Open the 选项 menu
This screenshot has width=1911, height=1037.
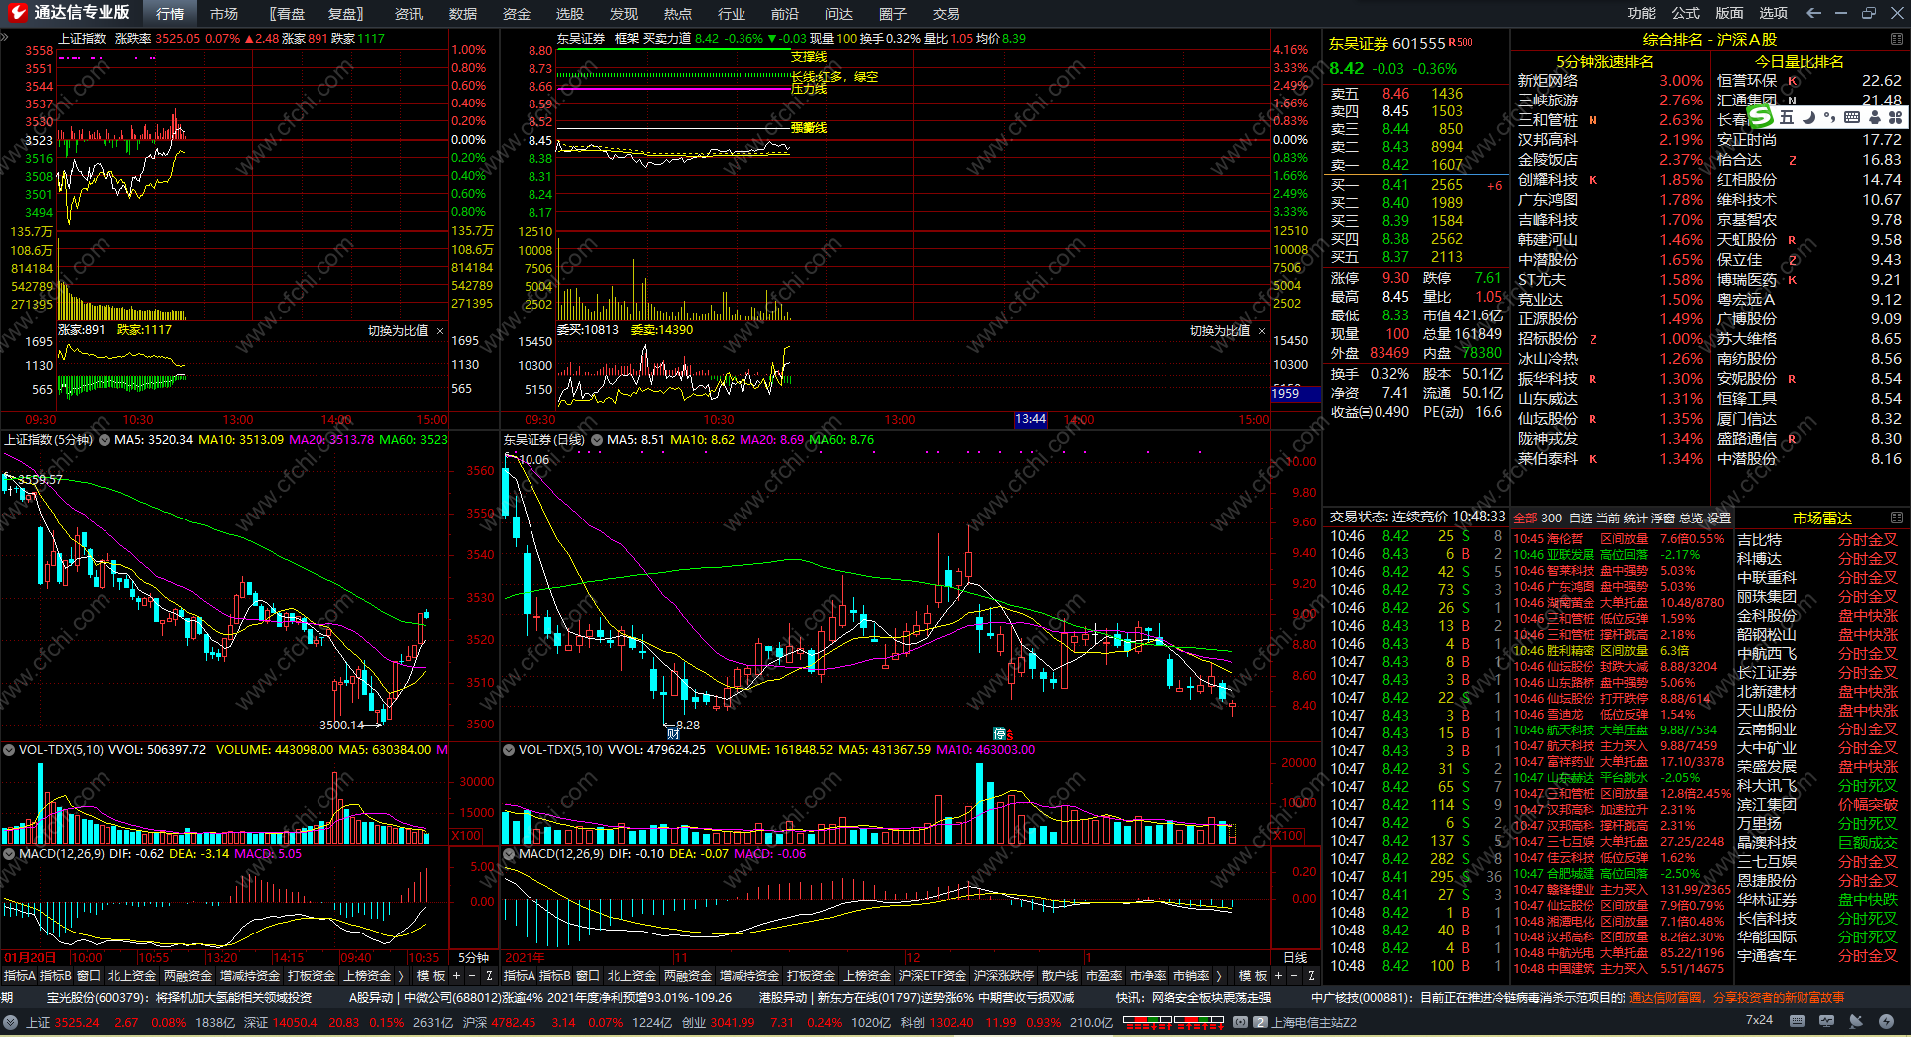(1774, 13)
